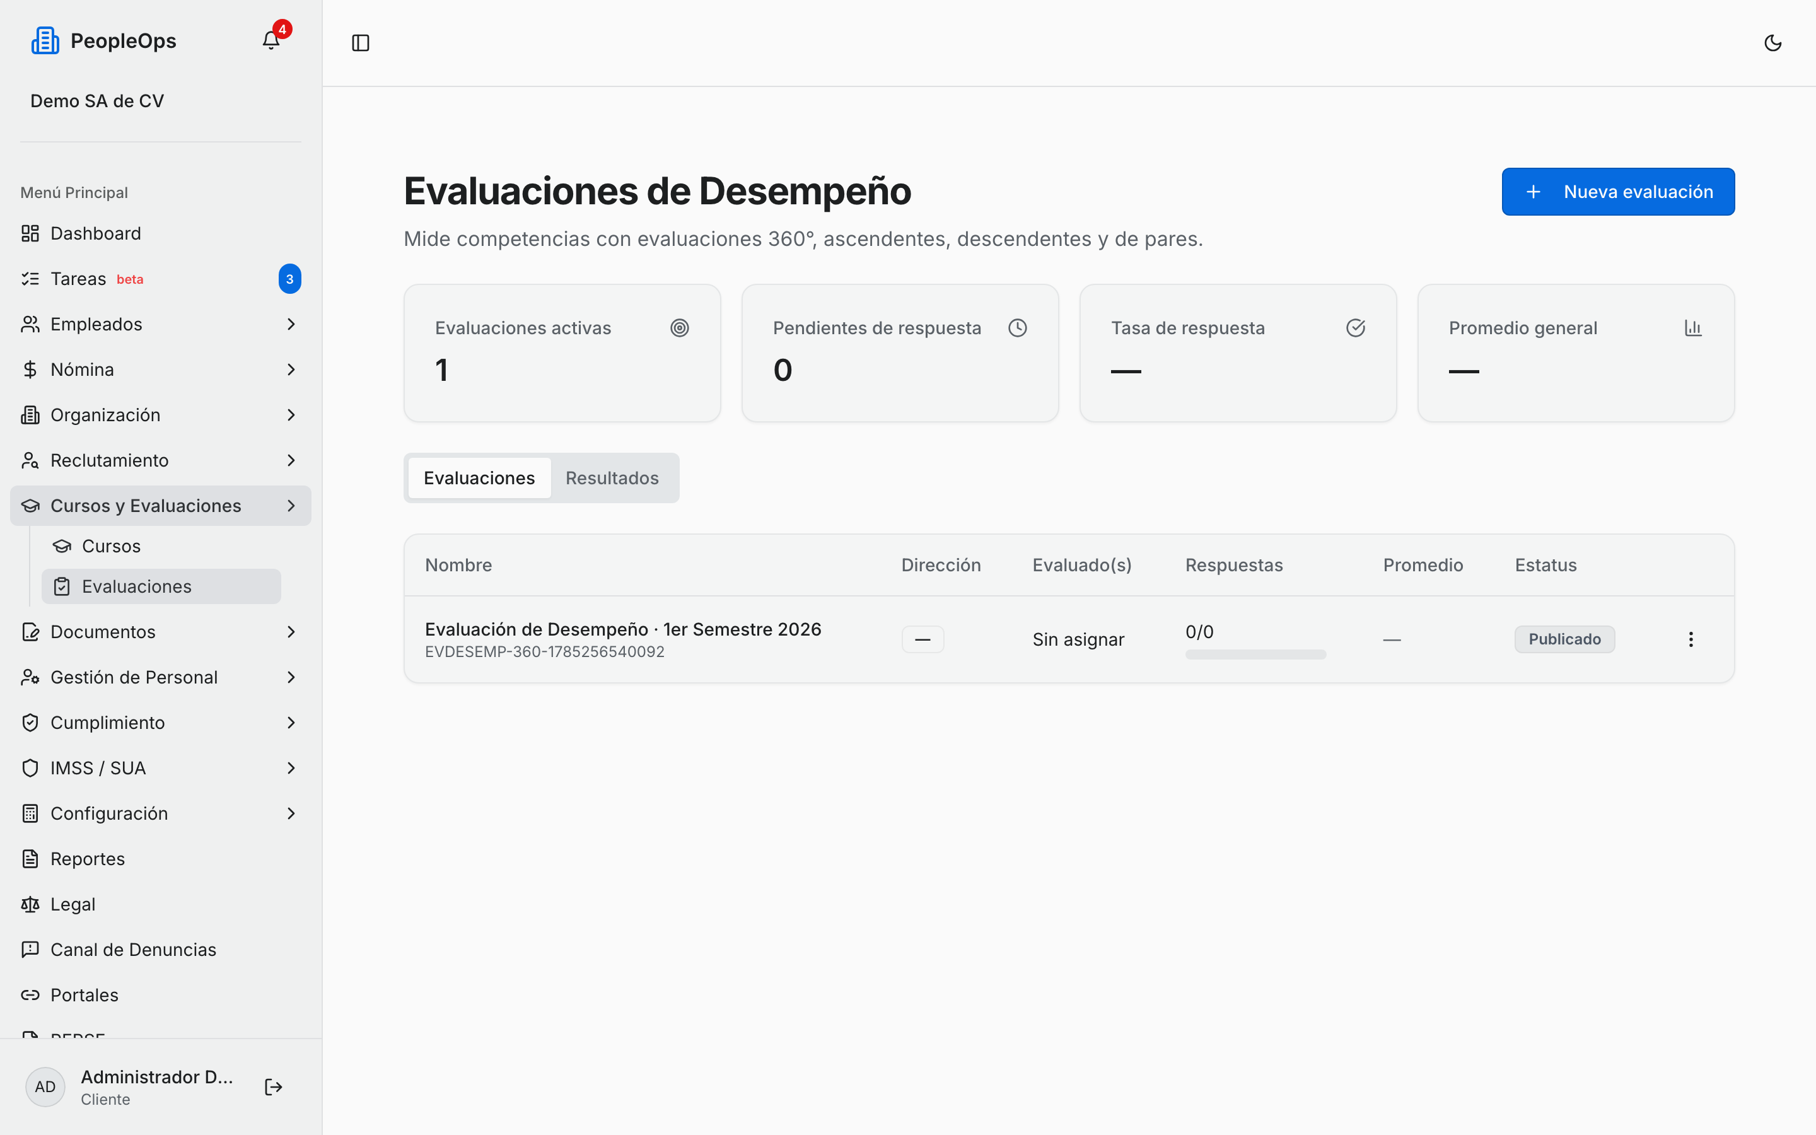Click the Dashboard grid icon
The width and height of the screenshot is (1816, 1135).
(30, 233)
